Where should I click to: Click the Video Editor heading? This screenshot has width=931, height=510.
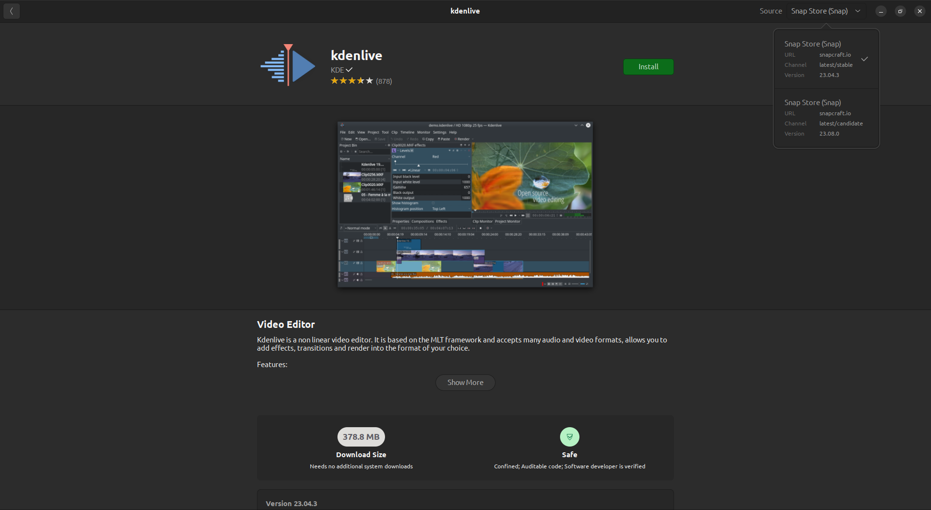[286, 325]
